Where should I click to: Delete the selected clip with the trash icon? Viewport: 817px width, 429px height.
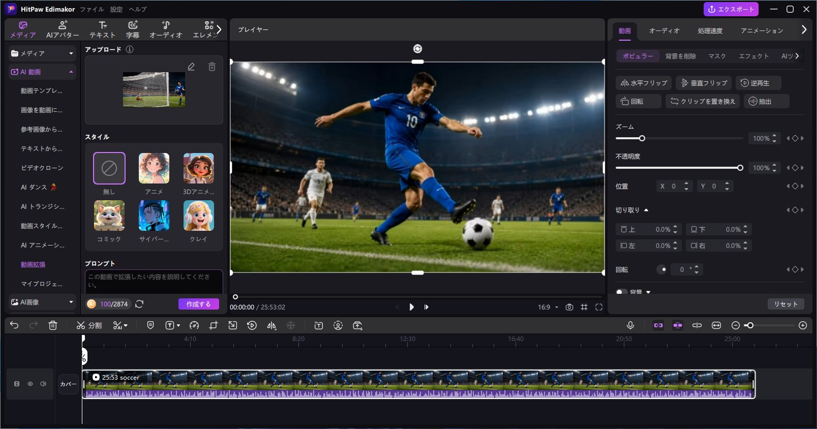point(53,325)
